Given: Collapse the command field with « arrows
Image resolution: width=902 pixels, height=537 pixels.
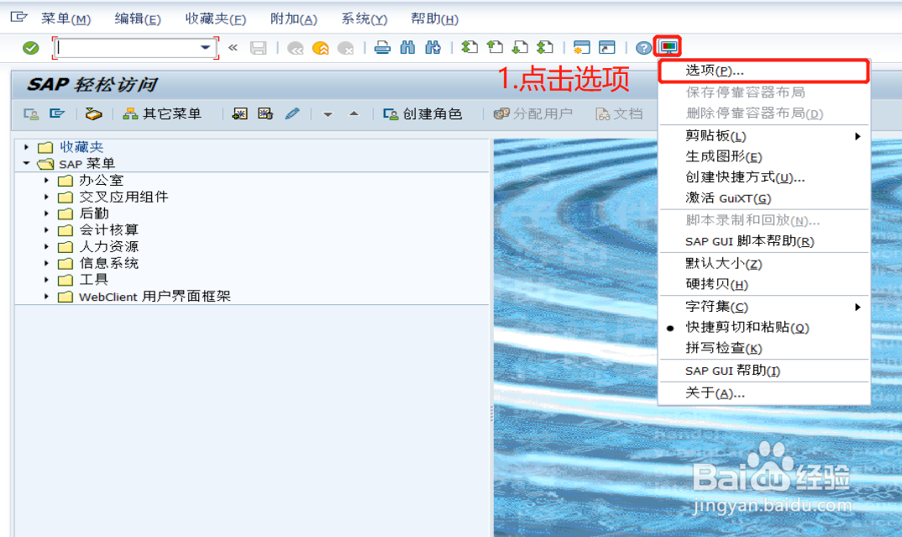Looking at the screenshot, I should click(x=233, y=48).
